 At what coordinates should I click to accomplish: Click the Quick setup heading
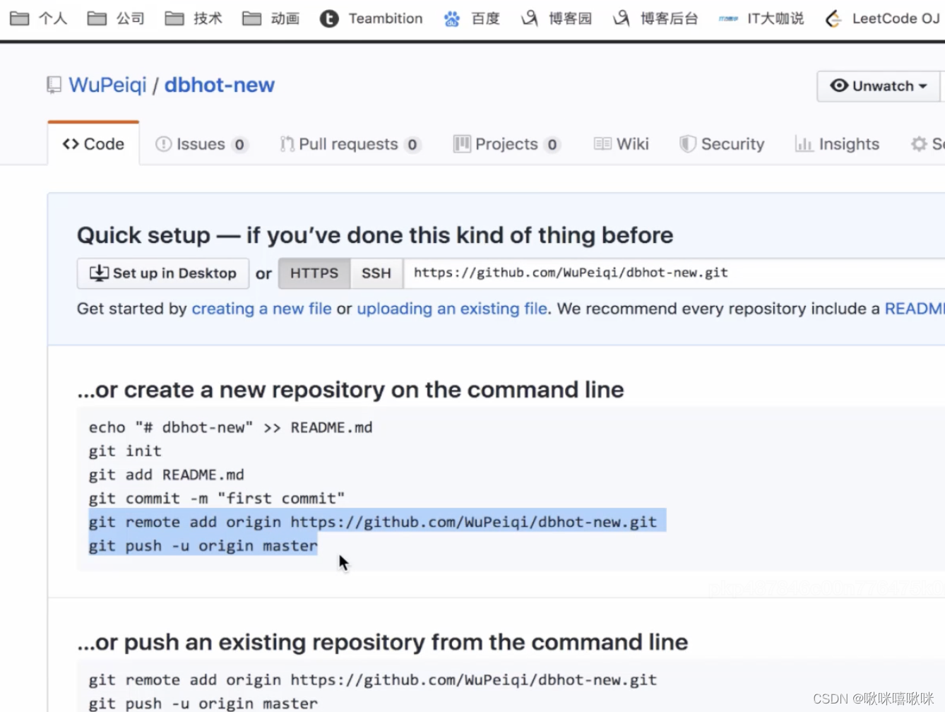point(375,235)
